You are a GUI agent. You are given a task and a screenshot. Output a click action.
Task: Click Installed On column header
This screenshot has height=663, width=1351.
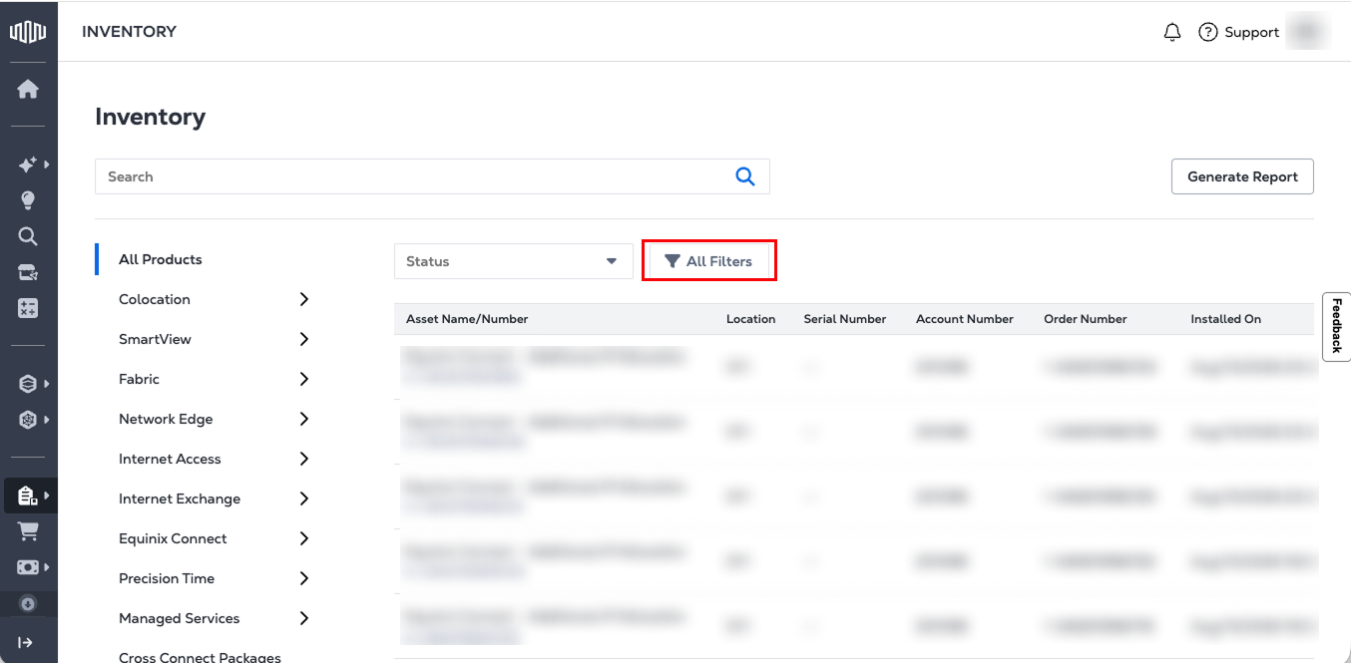click(x=1225, y=319)
